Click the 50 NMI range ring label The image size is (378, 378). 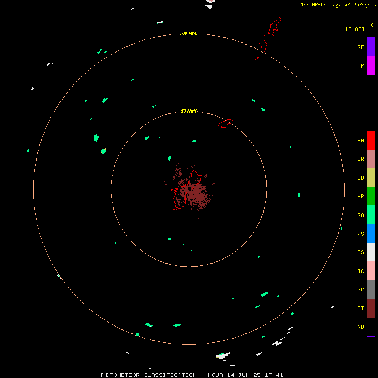pos(189,111)
